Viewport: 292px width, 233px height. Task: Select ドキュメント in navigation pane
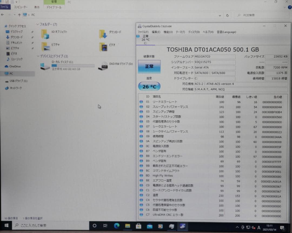(x=14, y=43)
